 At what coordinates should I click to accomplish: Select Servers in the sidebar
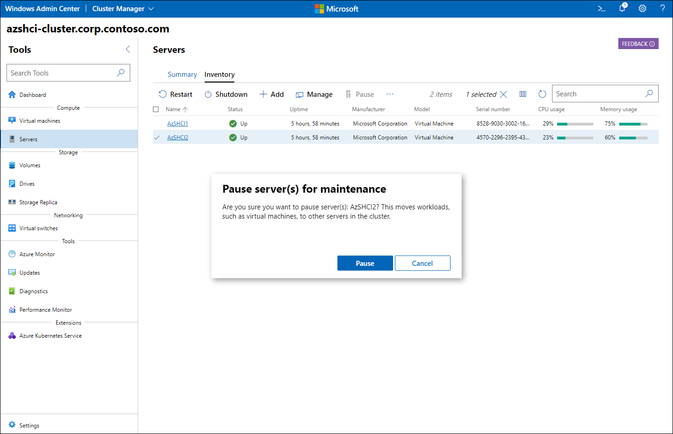coord(69,139)
